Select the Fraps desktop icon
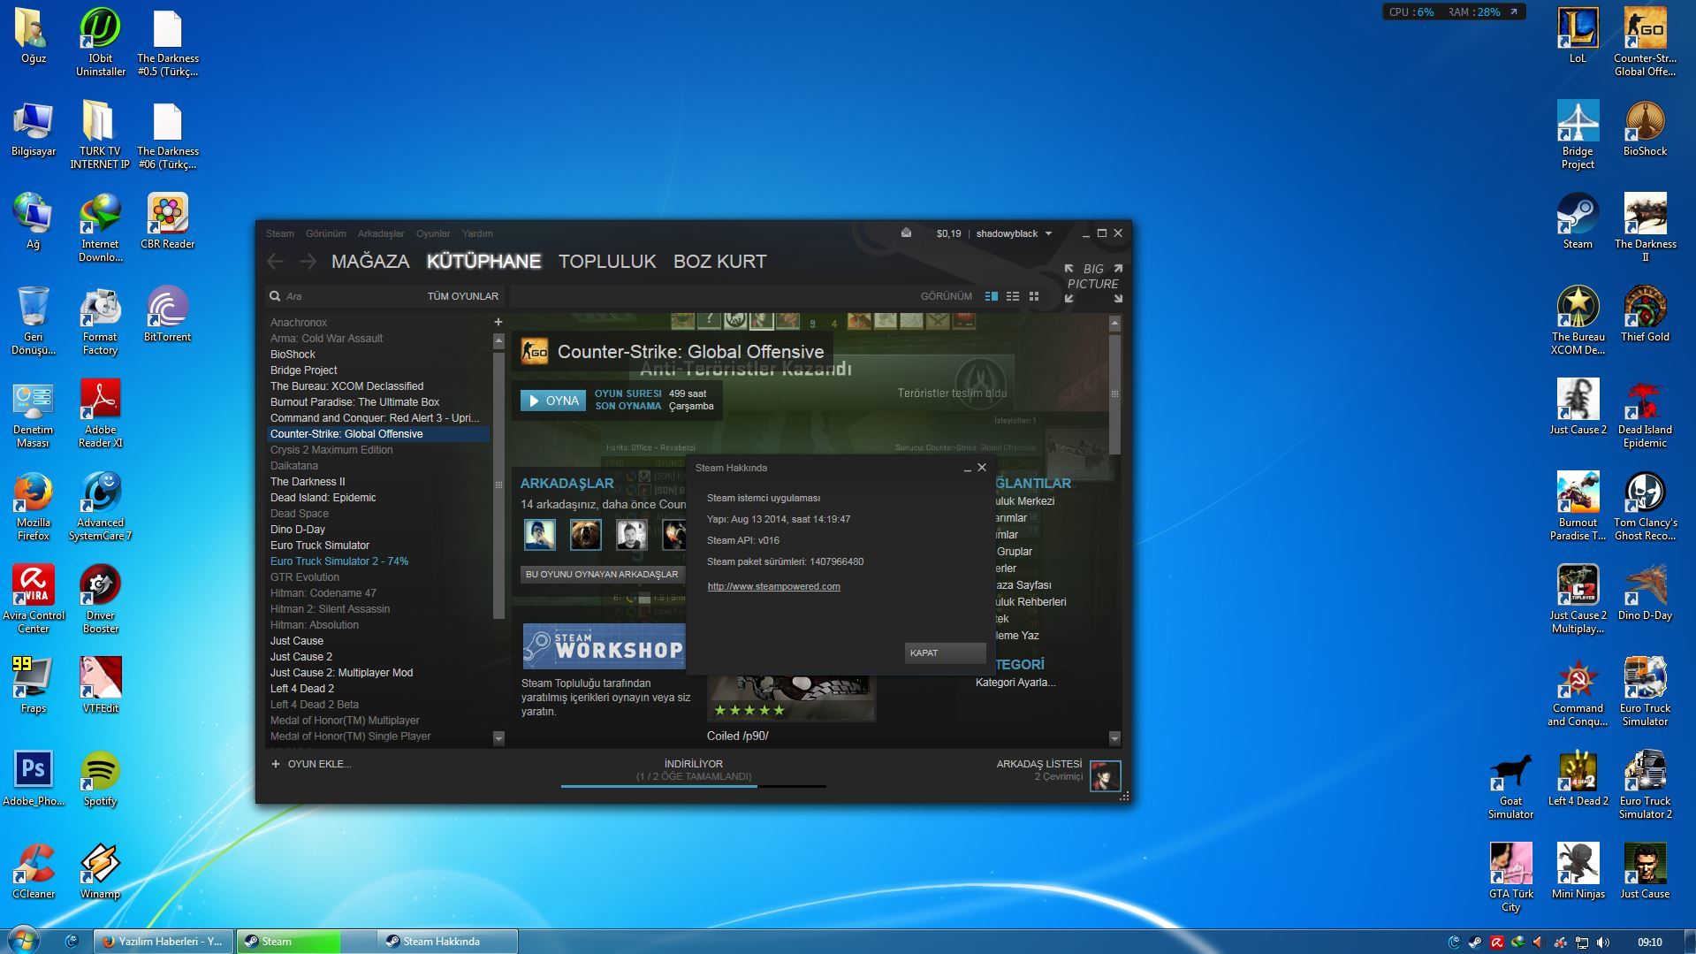This screenshot has width=1696, height=954. click(x=33, y=685)
